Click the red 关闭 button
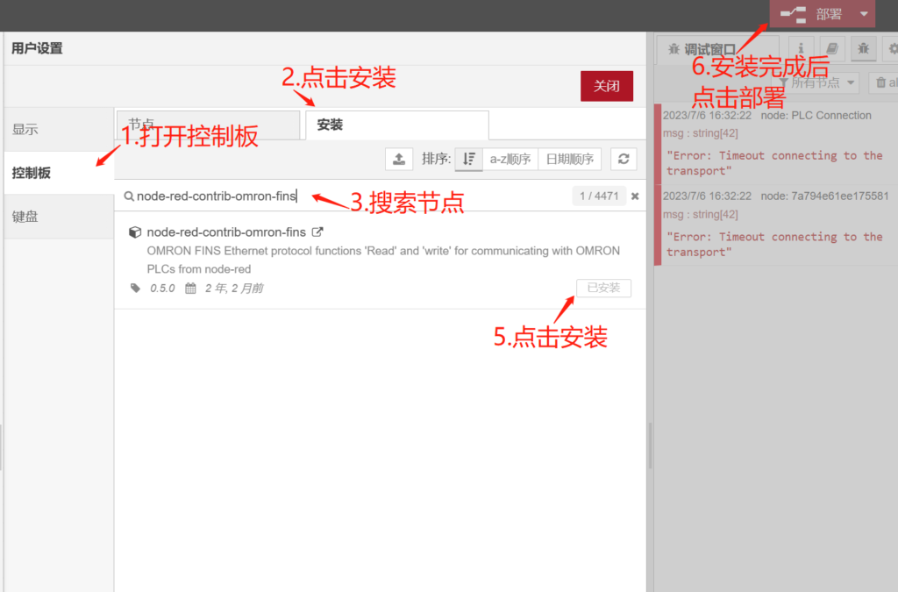The width and height of the screenshot is (898, 592). 606,86
